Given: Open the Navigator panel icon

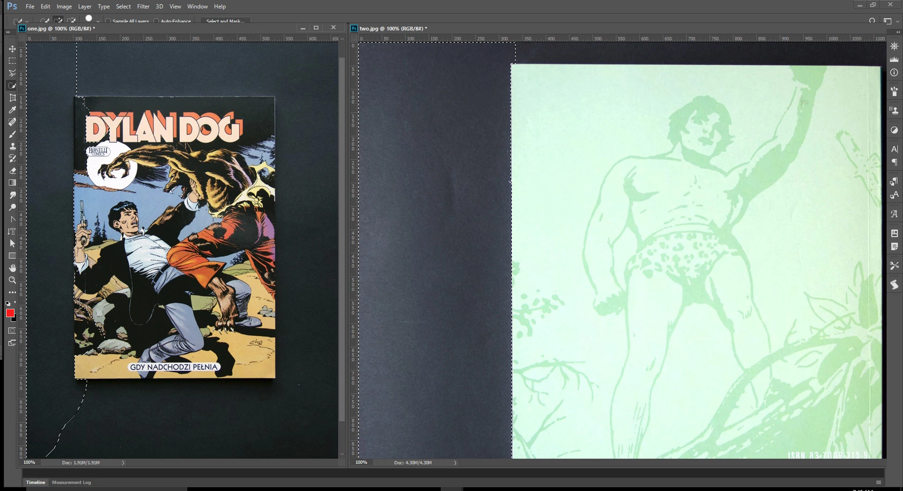Looking at the screenshot, I should 894,46.
